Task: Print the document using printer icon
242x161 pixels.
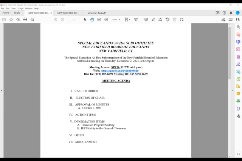Action: coord(25,20)
